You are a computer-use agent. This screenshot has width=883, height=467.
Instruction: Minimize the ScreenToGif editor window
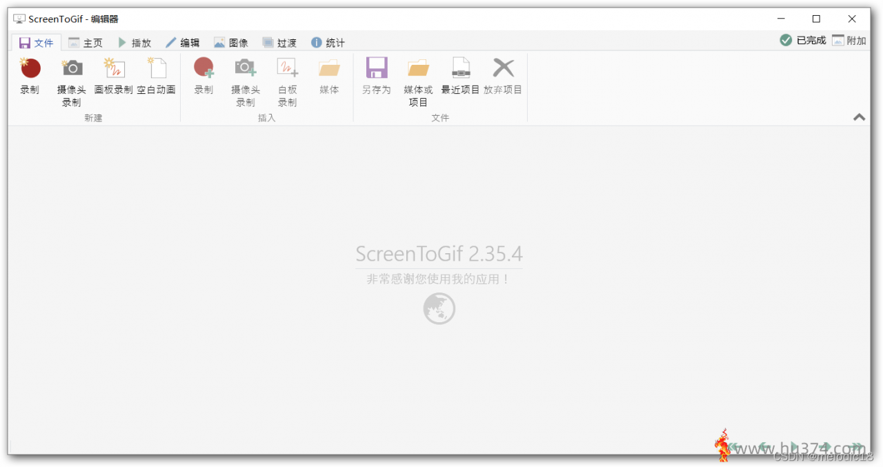781,19
